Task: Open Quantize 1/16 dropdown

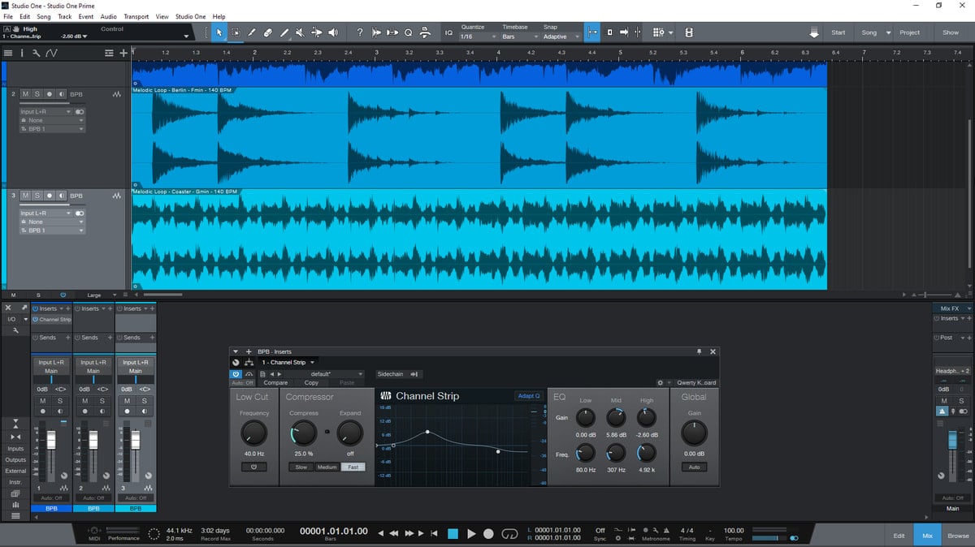Action: tap(477, 37)
